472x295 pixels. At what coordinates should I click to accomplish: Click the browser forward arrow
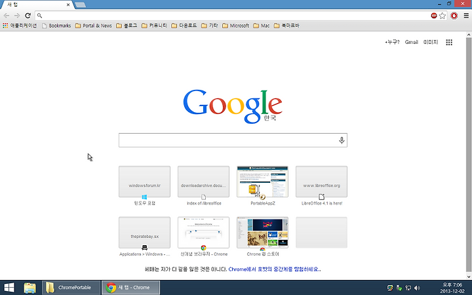click(17, 16)
